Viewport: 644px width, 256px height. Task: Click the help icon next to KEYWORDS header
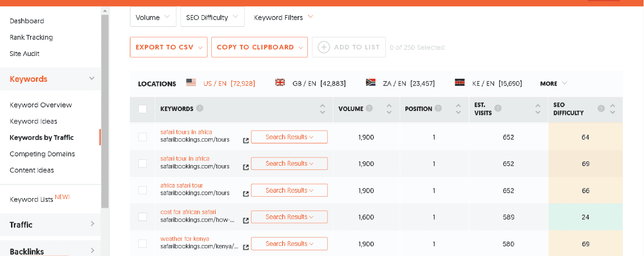pyautogui.click(x=200, y=109)
